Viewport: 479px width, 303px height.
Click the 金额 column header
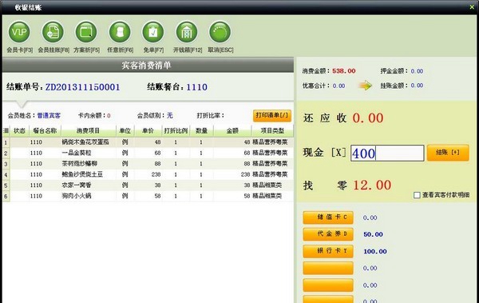coord(232,130)
